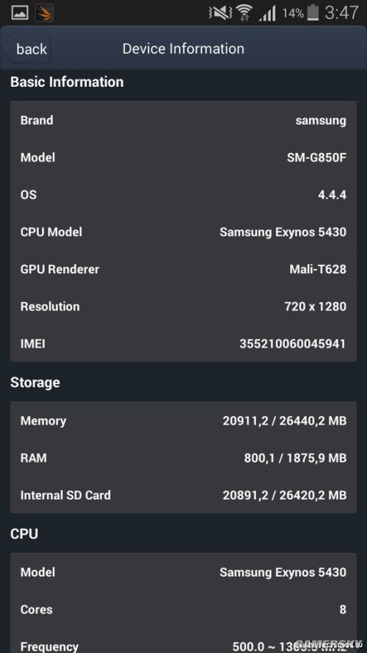Tap the 14% battery percentage indicator
The height and width of the screenshot is (653, 367).
pos(293,13)
